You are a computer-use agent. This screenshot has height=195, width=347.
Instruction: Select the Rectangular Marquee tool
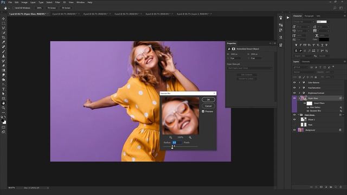tap(4, 23)
